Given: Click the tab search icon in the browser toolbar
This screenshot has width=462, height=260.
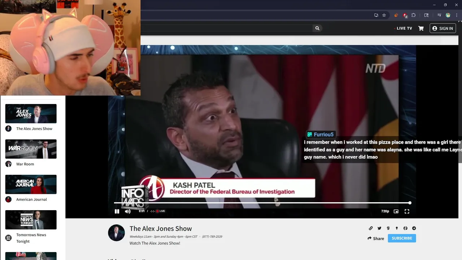Looking at the screenshot, I should (426, 15).
